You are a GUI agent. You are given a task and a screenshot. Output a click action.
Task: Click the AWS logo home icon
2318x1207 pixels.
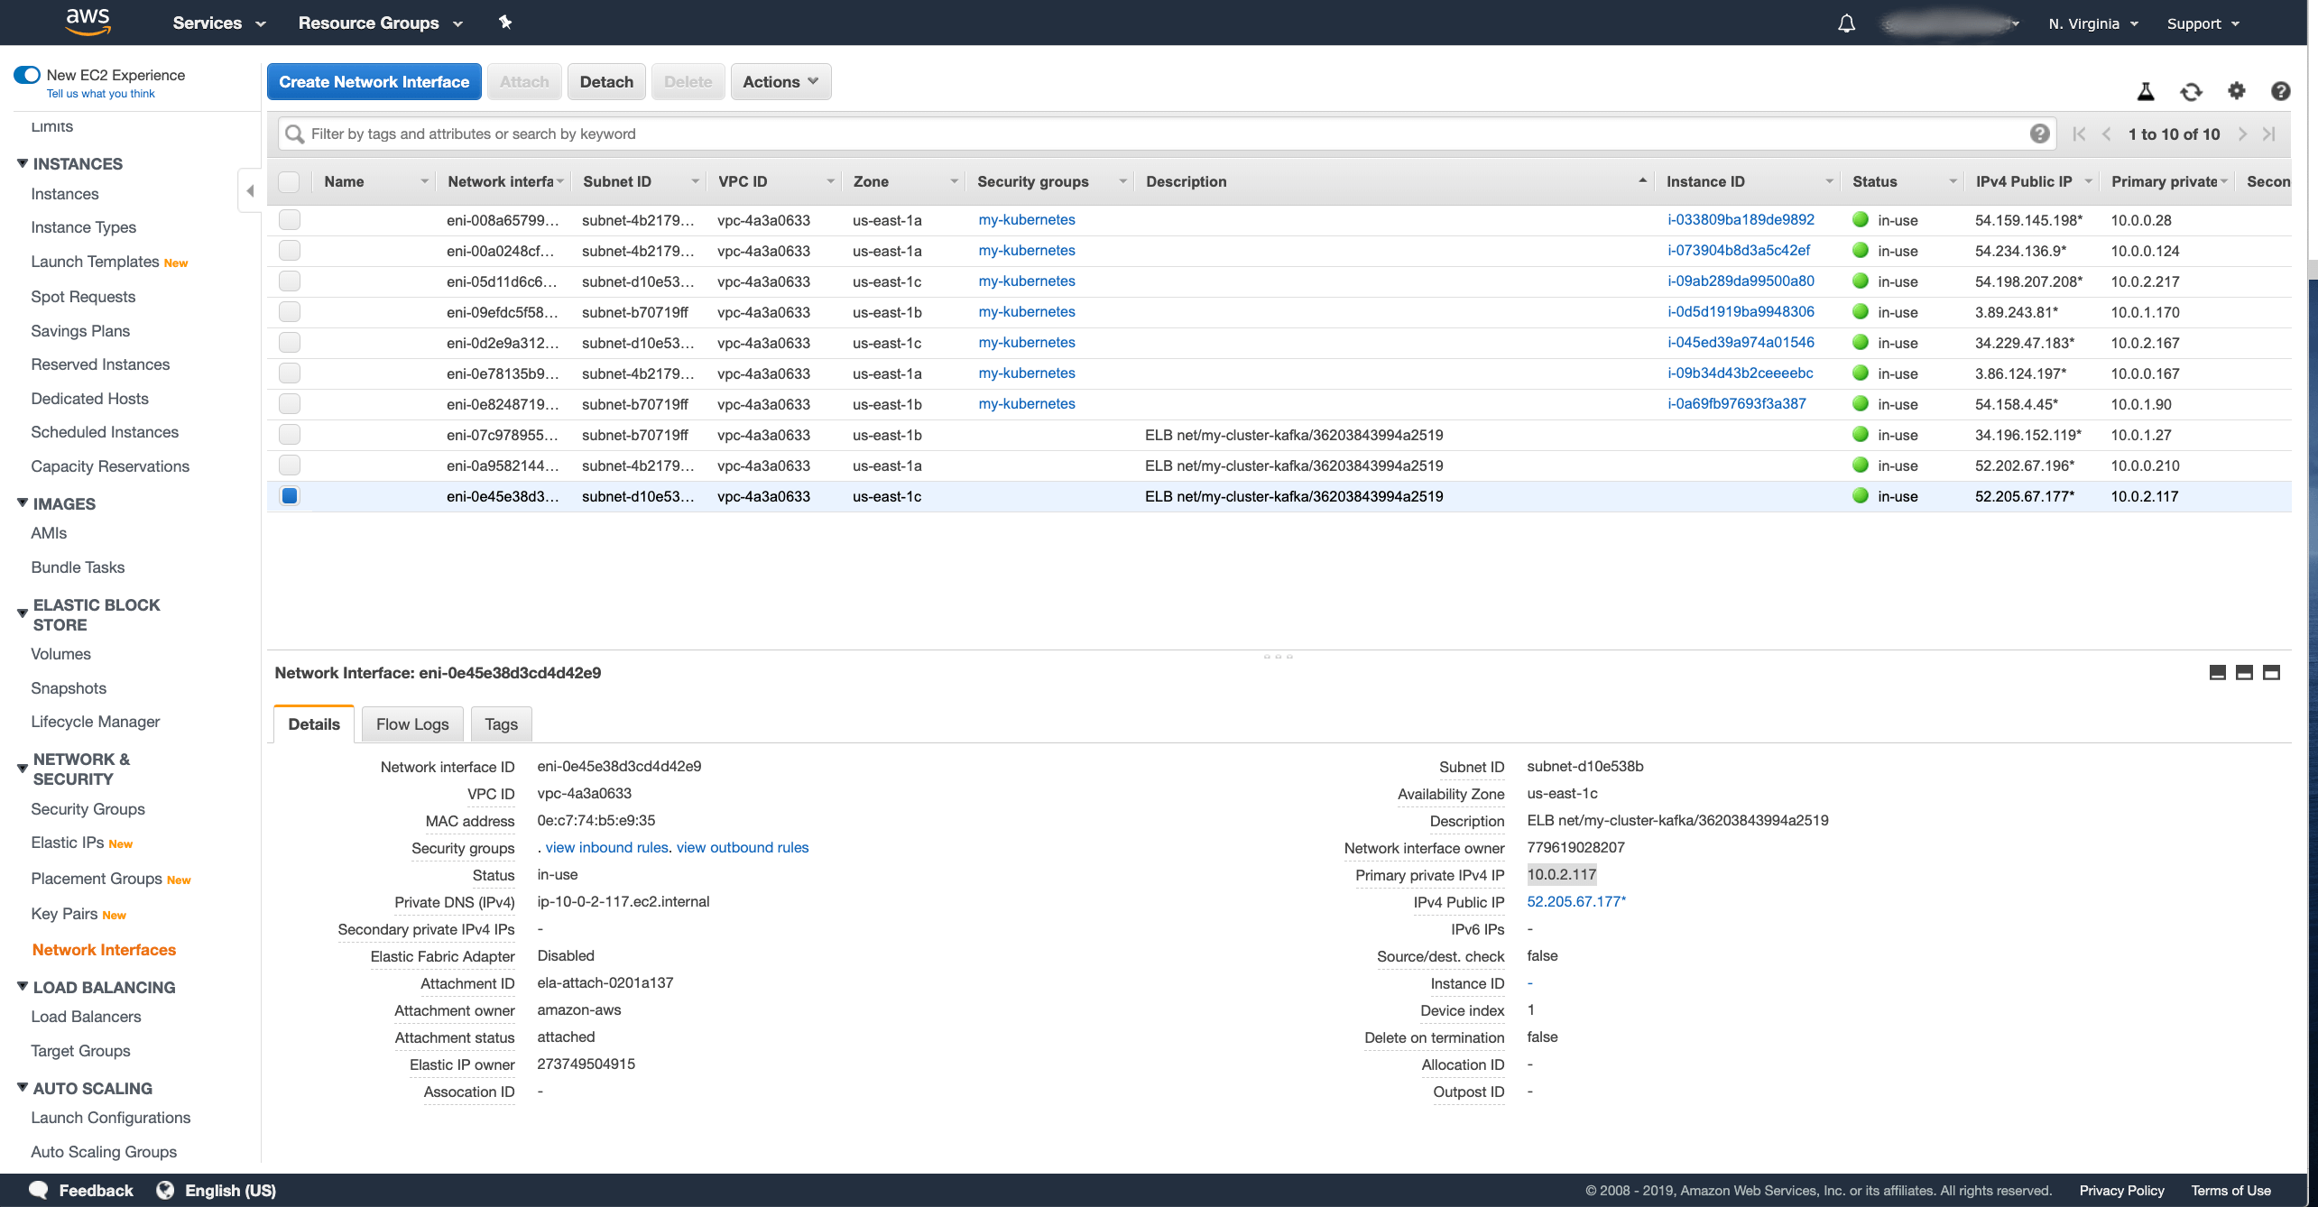[x=88, y=23]
